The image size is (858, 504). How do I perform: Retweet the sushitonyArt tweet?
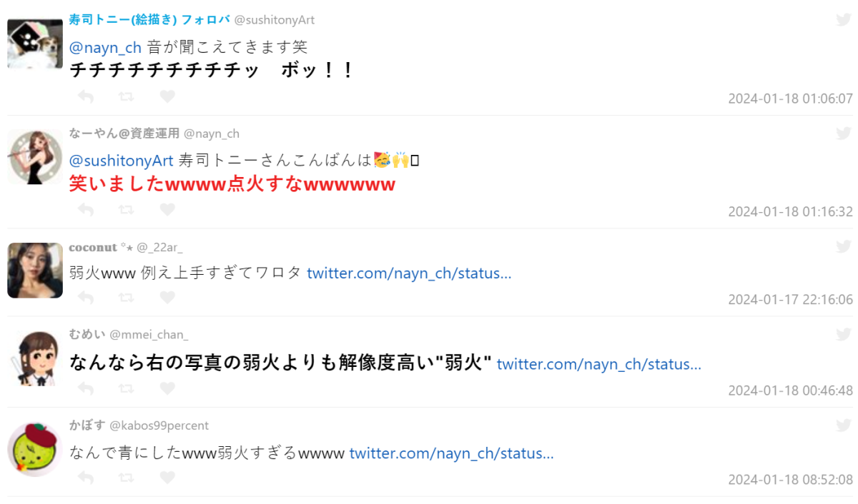(x=126, y=96)
